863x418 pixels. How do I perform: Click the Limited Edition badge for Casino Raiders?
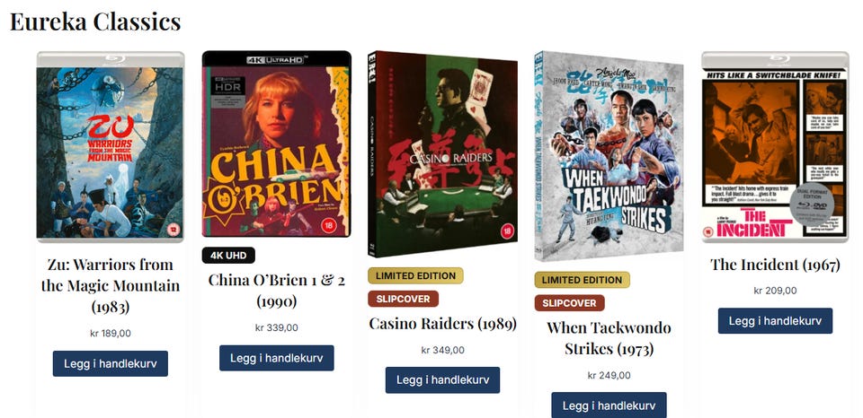point(415,275)
